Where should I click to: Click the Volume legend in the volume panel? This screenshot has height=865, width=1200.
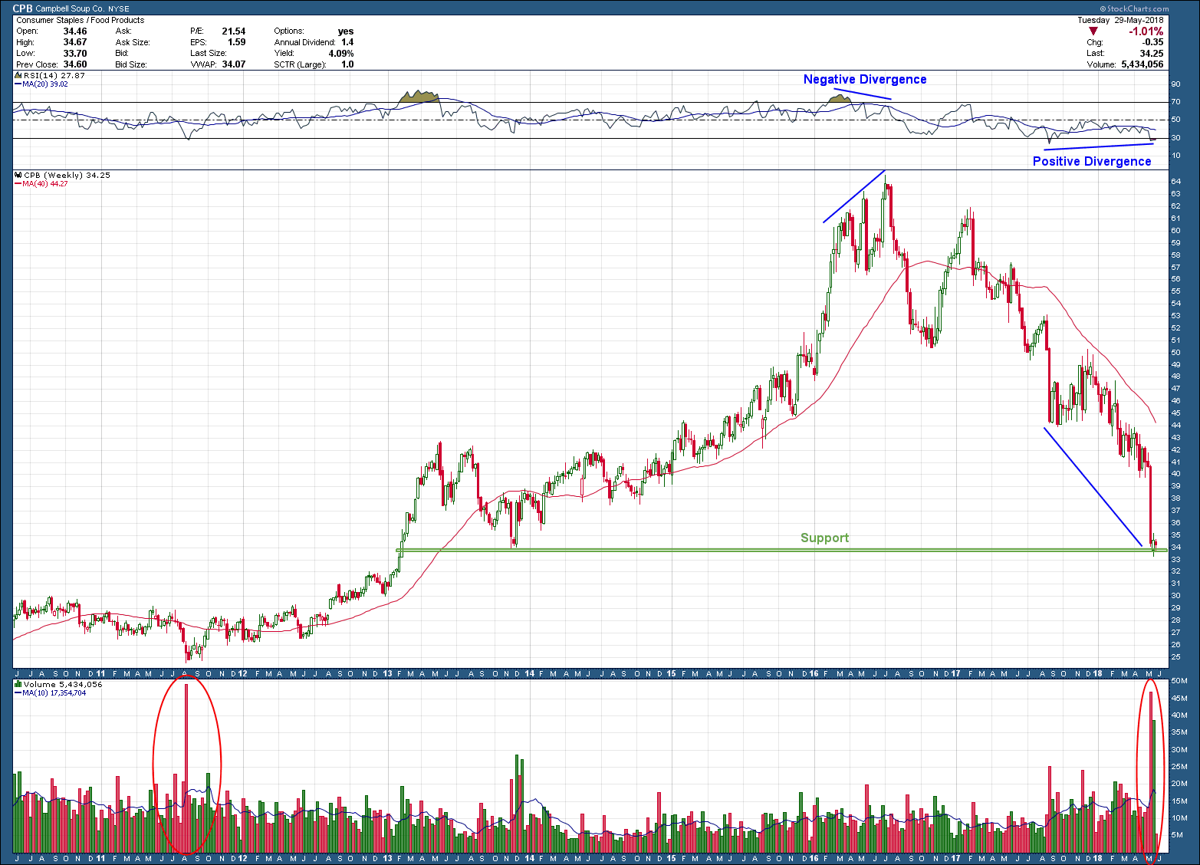63,684
